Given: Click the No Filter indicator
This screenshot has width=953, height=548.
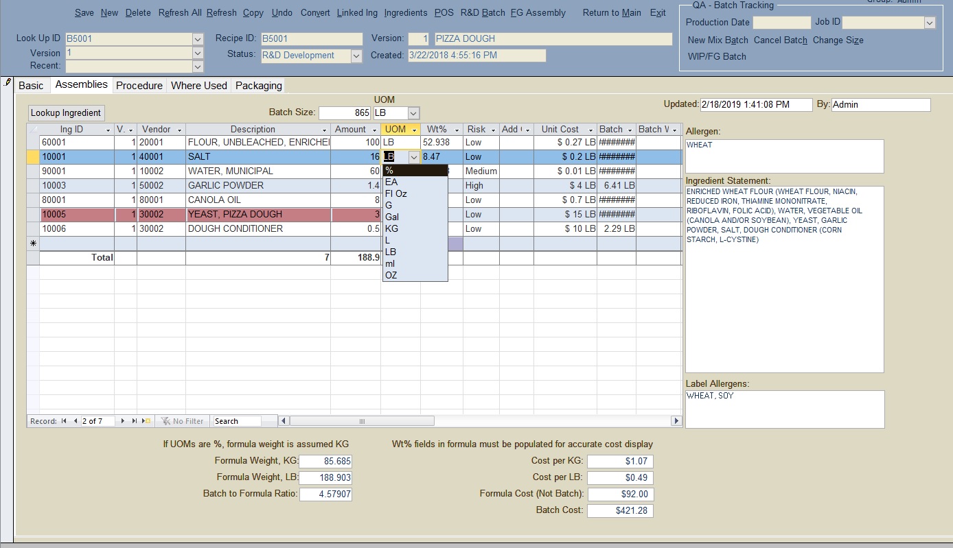Looking at the screenshot, I should click(x=183, y=421).
